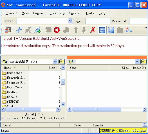Image resolution: width=148 pixels, height=134 pixels.
Task: Toggle the tree view layout icon
Action: click(111, 30)
